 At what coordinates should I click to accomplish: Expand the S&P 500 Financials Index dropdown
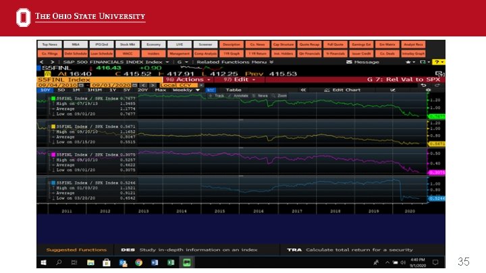point(167,62)
